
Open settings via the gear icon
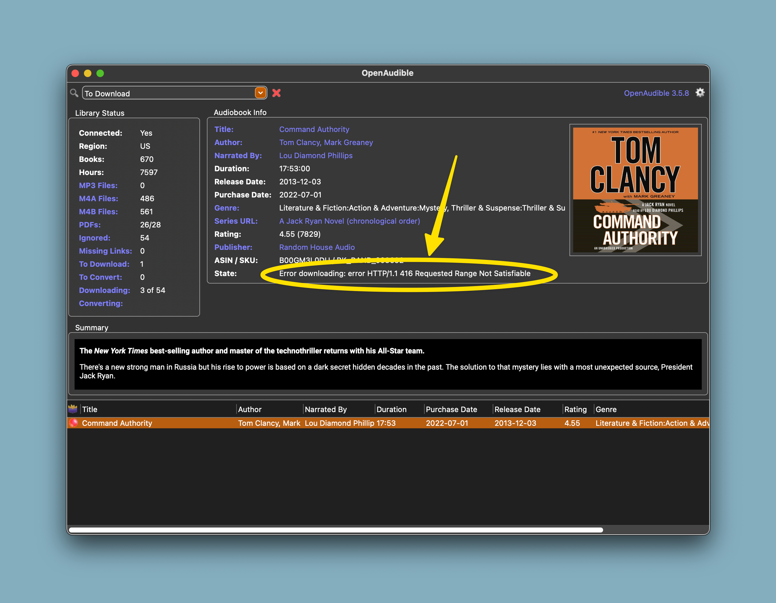[700, 92]
